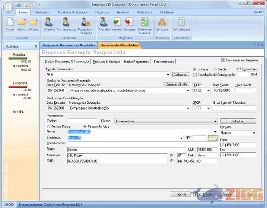Close the current document tab with X
The width and height of the screenshot is (267, 208).
(263, 45)
